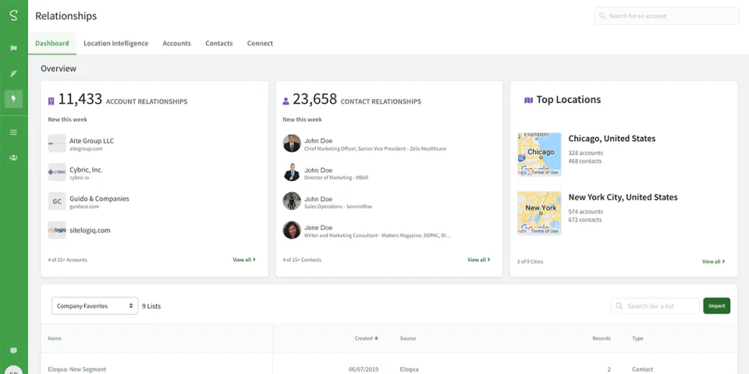
Task: Click the magnifier in account search box
Action: (602, 16)
